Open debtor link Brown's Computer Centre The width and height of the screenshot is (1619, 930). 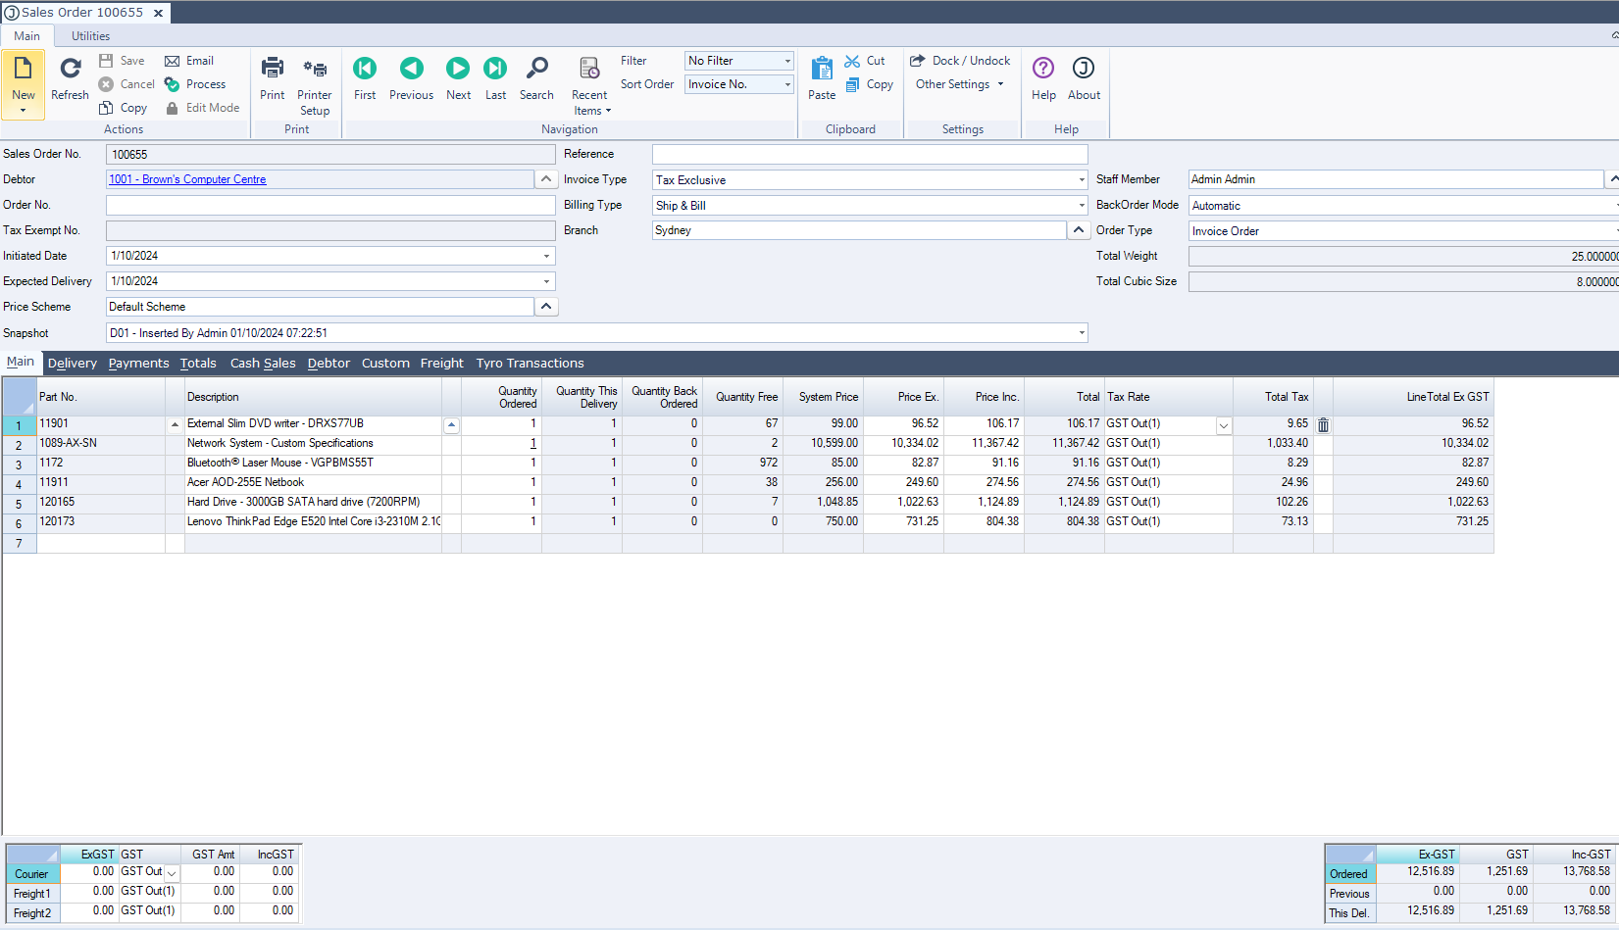pos(187,179)
